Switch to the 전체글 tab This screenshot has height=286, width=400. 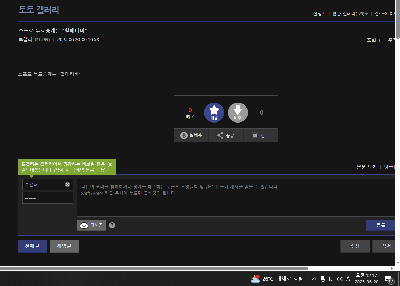pos(32,246)
